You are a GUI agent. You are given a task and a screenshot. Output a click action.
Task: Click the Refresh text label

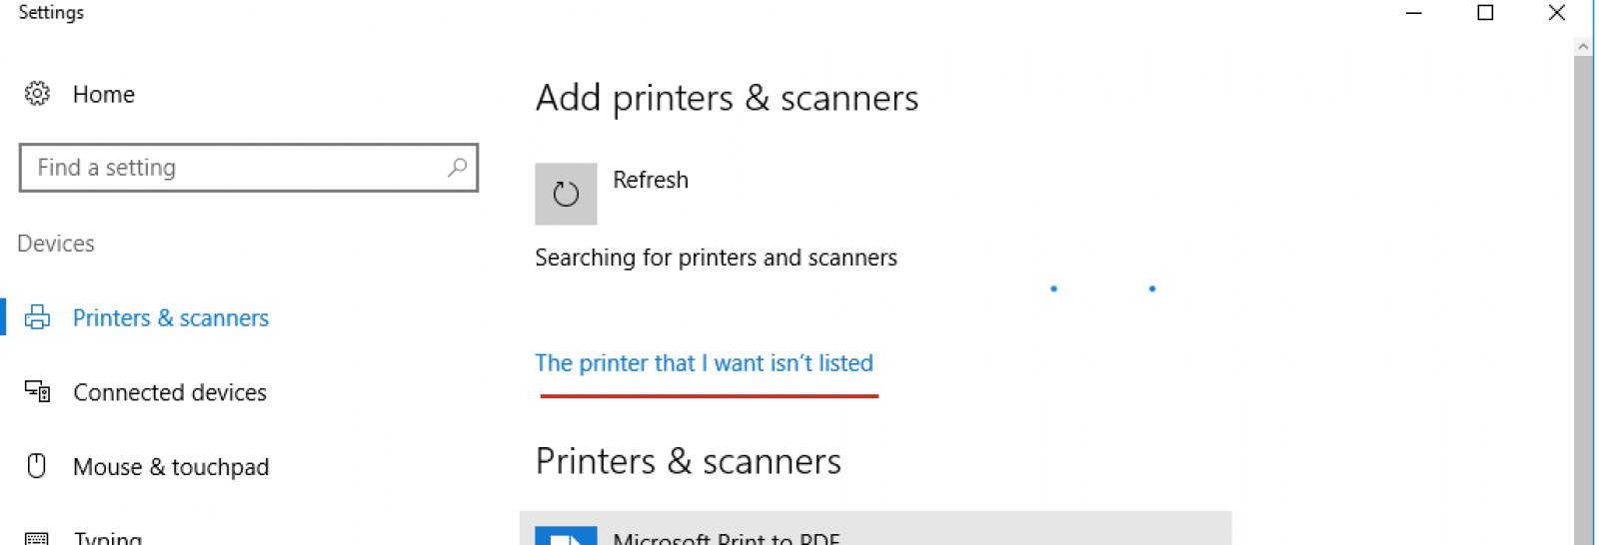tap(651, 180)
